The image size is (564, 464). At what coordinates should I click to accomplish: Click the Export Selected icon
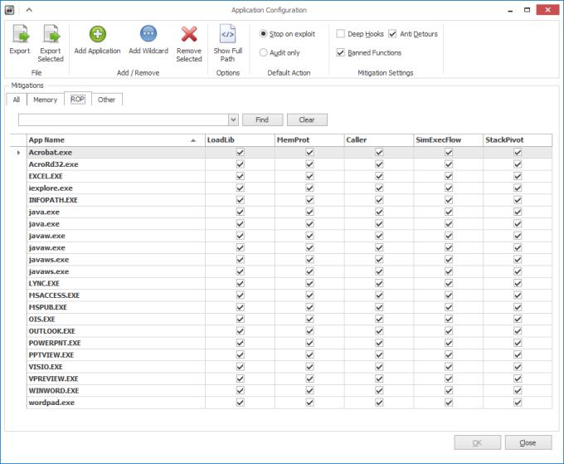pos(51,35)
